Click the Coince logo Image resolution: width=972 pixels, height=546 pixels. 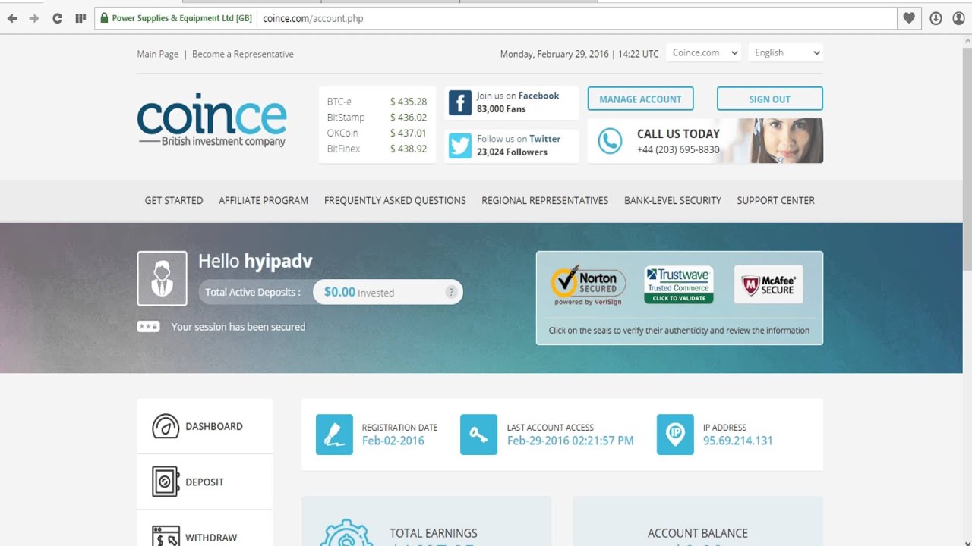[x=212, y=120]
